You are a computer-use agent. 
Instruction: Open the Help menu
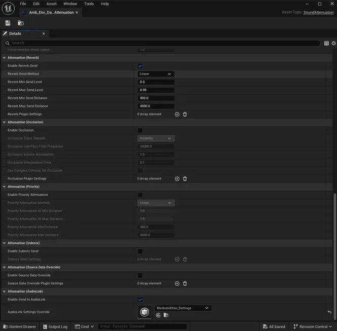point(105,4)
